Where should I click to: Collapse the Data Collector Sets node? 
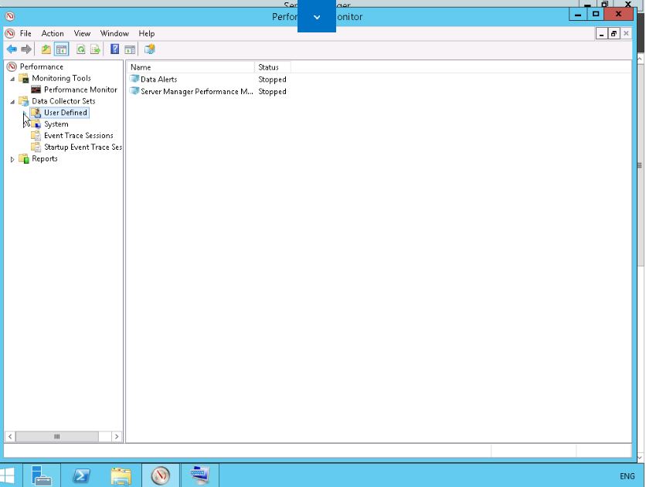point(12,102)
